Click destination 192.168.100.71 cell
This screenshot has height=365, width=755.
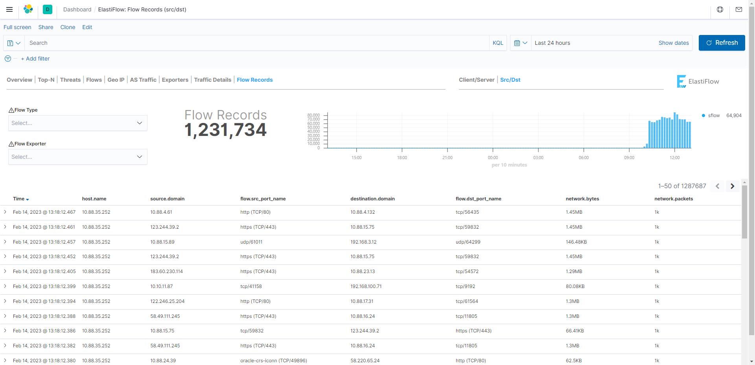click(366, 286)
